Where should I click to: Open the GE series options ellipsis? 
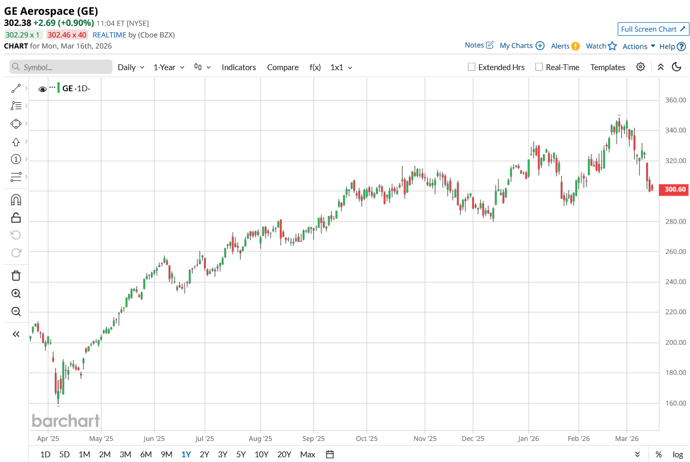tap(52, 87)
